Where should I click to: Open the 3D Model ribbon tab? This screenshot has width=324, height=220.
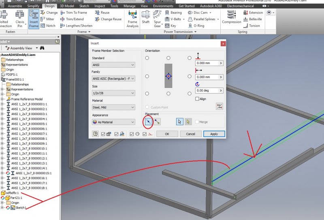pyautogui.click(x=67, y=6)
